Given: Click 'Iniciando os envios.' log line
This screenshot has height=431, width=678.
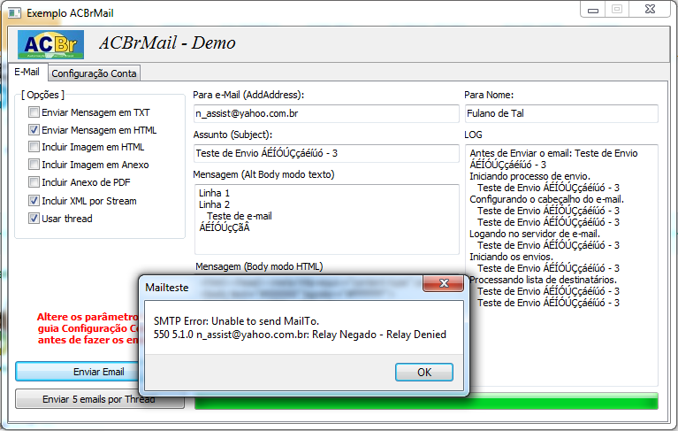Looking at the screenshot, I should [511, 257].
